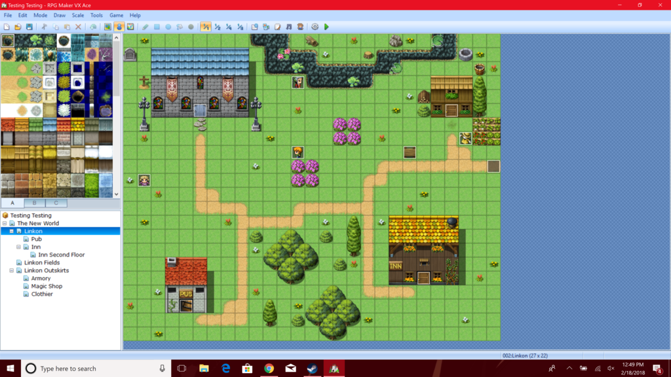Select the Magic Shop map
The width and height of the screenshot is (671, 377).
47,286
